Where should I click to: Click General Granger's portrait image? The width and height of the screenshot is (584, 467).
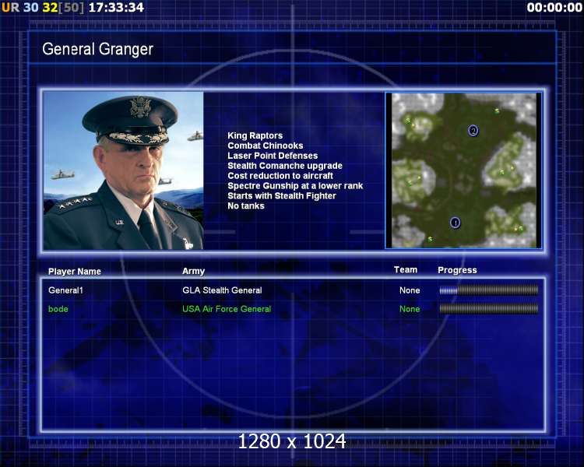point(123,170)
